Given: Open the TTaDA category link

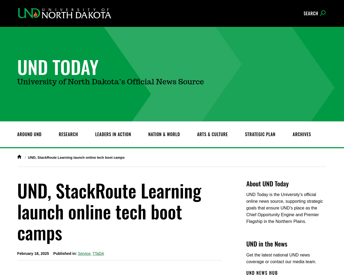Looking at the screenshot, I should 98,254.
